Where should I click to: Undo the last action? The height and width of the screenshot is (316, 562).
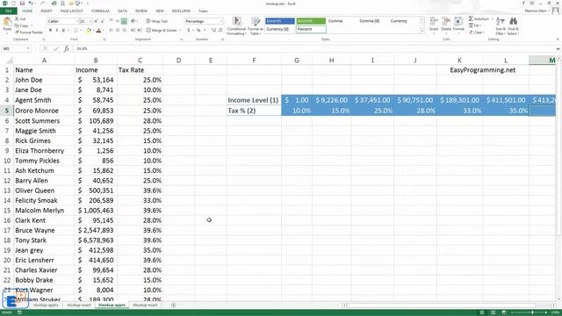click(x=31, y=4)
